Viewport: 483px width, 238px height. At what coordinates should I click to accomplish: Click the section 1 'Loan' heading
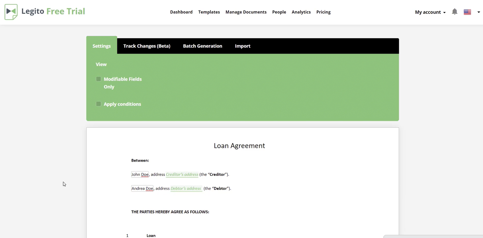pos(151,235)
